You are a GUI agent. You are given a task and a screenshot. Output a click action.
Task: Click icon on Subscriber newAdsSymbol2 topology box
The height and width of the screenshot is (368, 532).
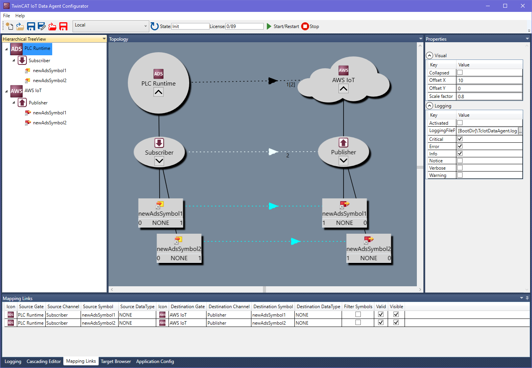[x=178, y=240]
